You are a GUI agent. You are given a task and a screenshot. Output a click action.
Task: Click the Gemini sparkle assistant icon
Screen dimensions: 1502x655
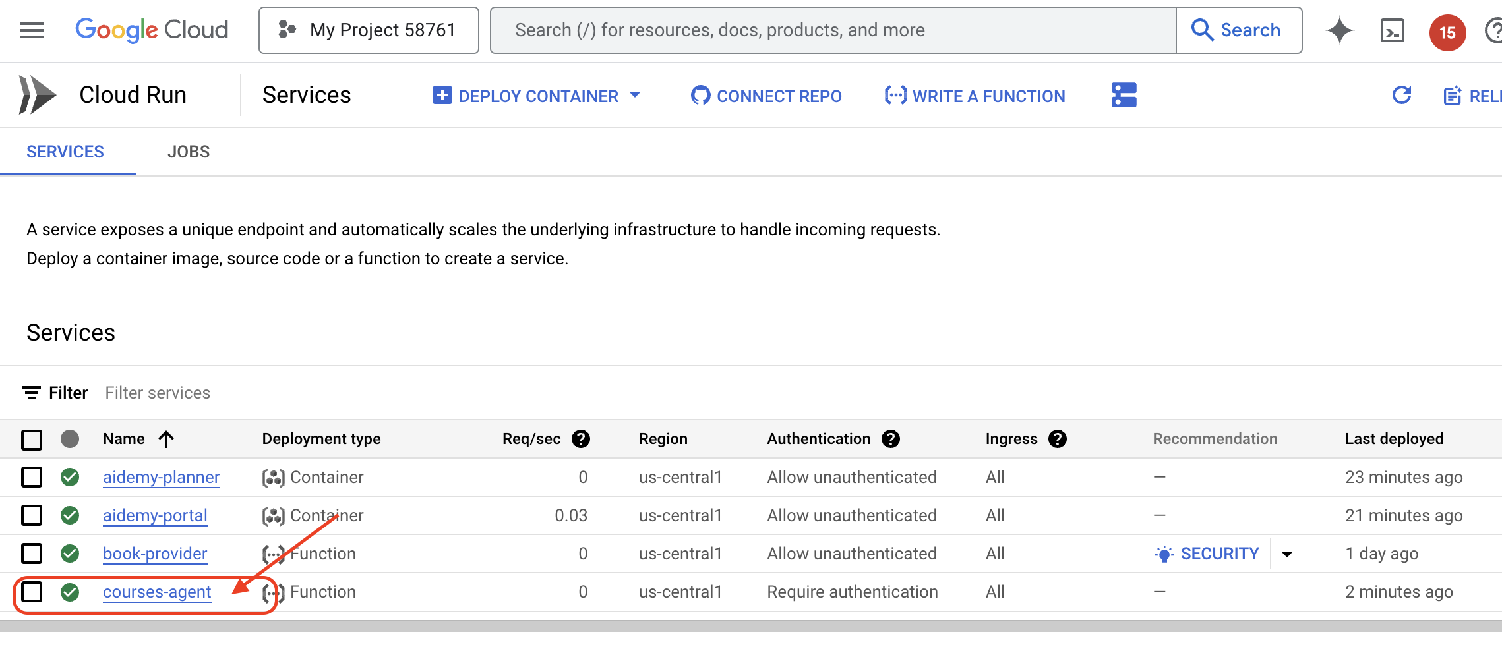pyautogui.click(x=1339, y=31)
